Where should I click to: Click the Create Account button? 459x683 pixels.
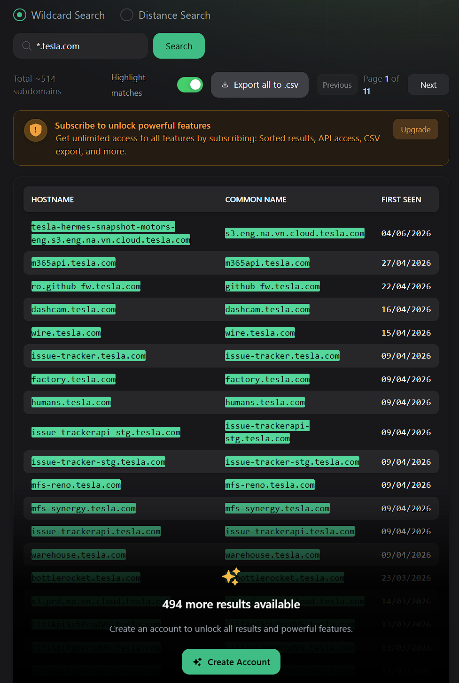(x=231, y=662)
